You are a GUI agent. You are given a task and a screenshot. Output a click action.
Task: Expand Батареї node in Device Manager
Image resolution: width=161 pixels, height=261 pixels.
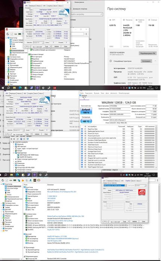point(14,150)
